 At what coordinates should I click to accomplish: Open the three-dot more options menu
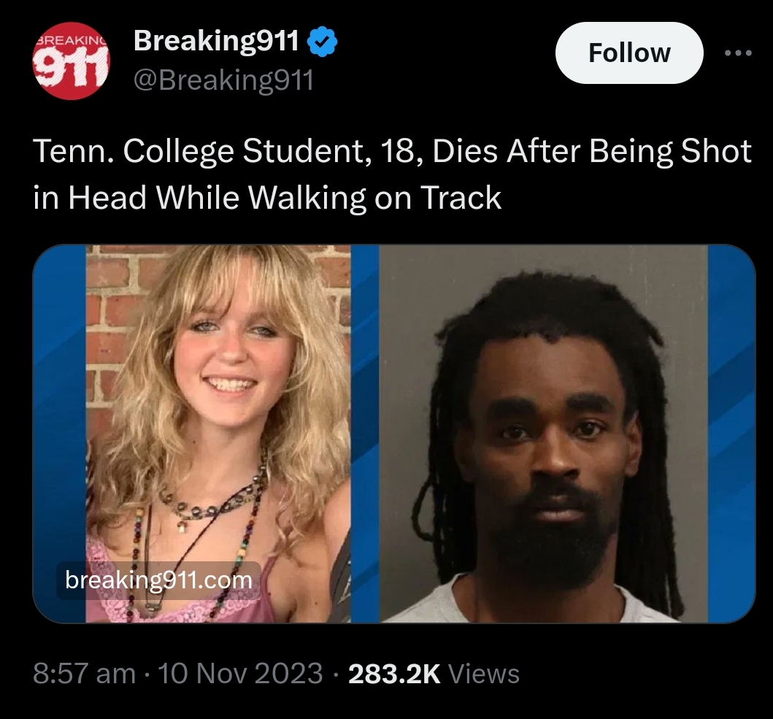(738, 53)
